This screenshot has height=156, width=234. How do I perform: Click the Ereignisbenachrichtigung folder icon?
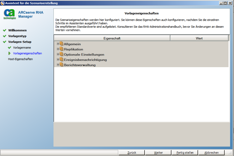click(62, 59)
